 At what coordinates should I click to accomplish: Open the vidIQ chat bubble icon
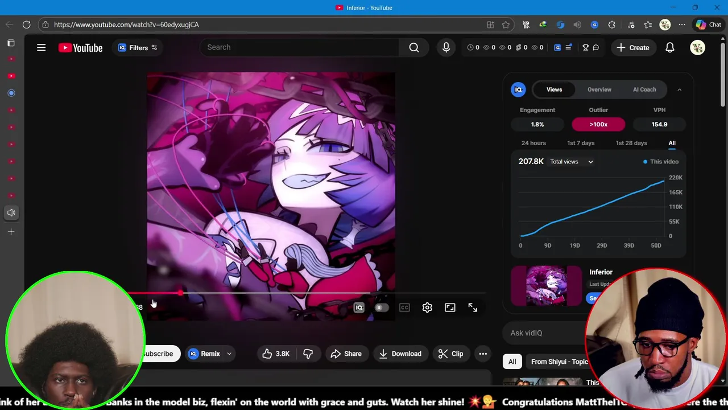596,47
